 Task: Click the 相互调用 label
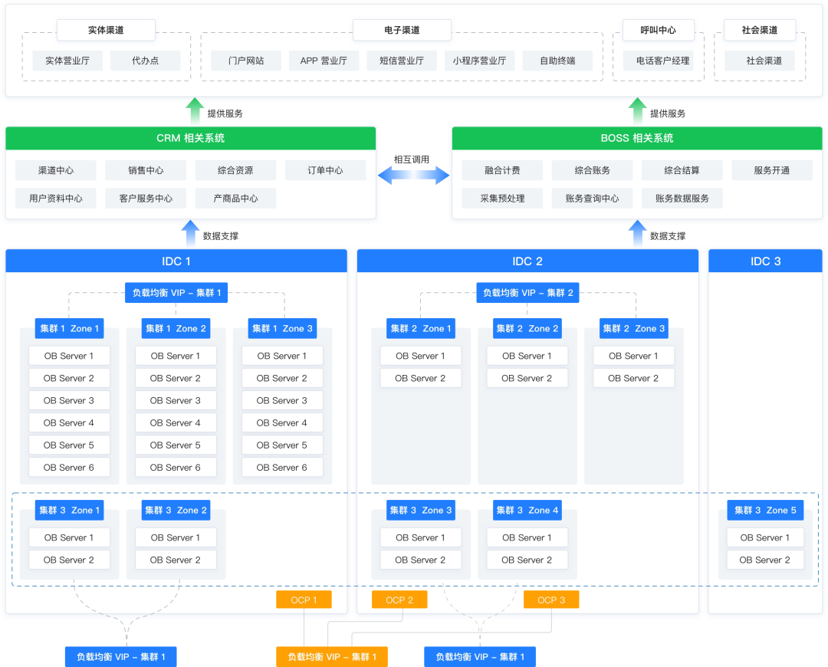[412, 159]
